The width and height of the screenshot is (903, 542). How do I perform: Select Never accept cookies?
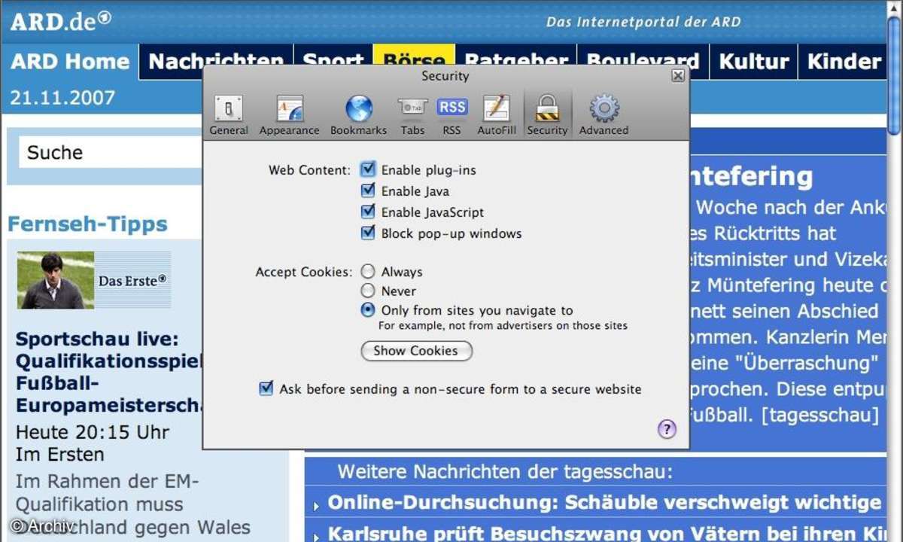[368, 291]
